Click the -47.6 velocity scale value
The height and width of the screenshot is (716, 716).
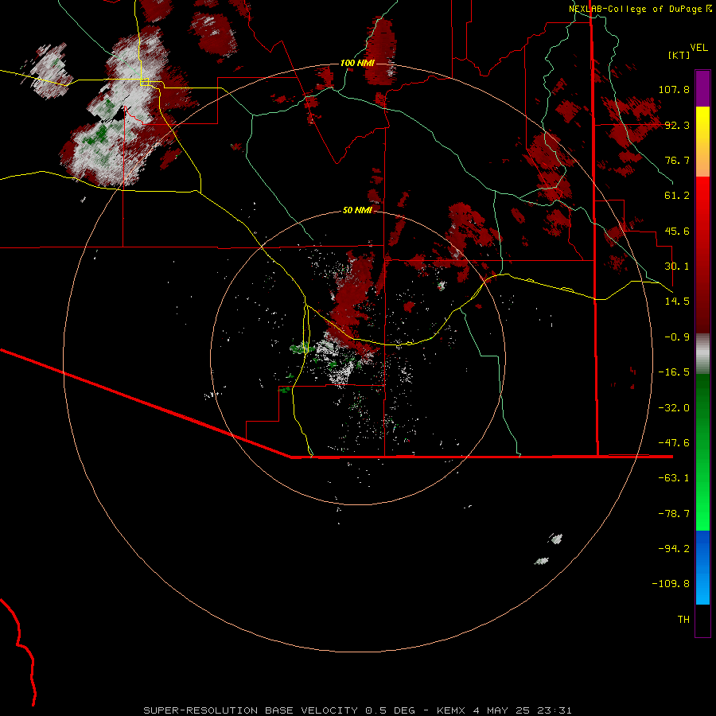tap(674, 443)
